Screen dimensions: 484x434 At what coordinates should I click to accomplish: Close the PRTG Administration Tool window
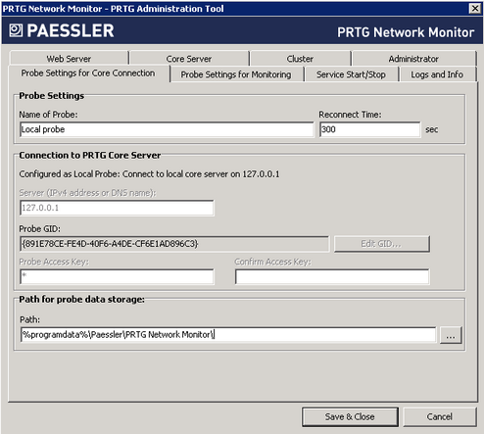pyautogui.click(x=475, y=8)
